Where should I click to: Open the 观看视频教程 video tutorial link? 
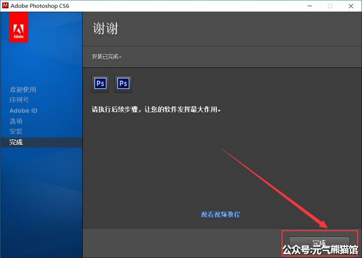pos(220,215)
